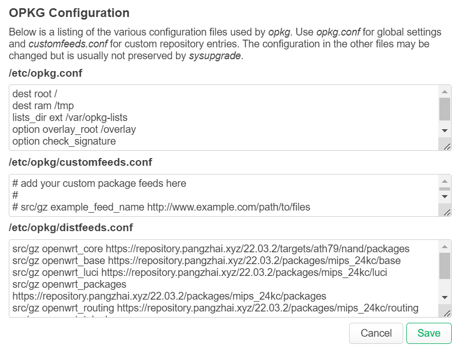This screenshot has height=348, width=461.
Task: Click the 'dest root /' line
Action: pos(35,94)
